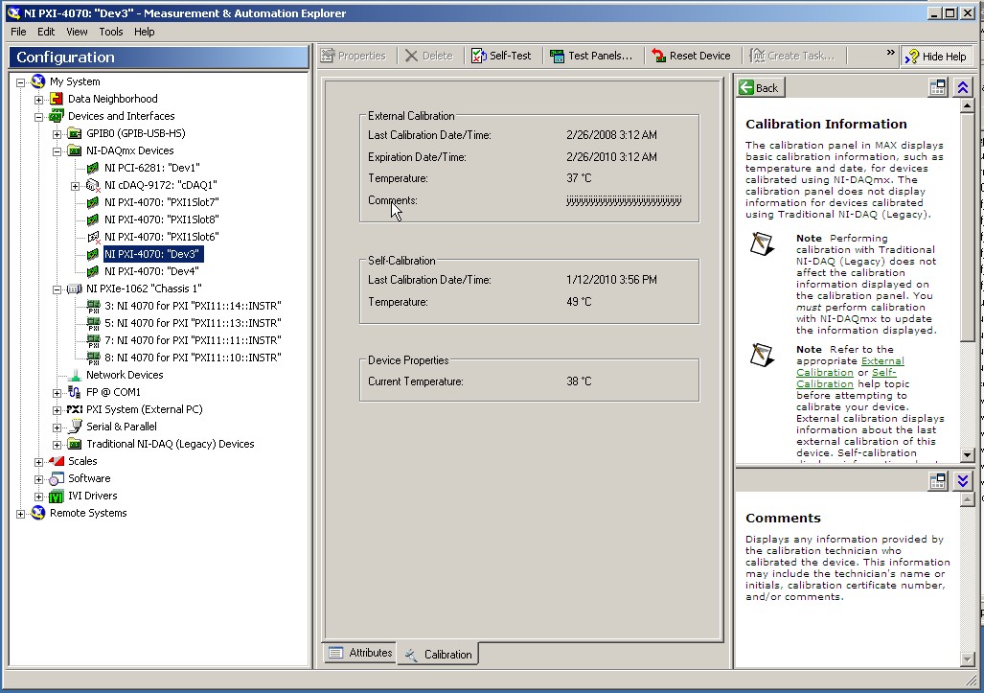Click the undock icon beside the Back button
984x693 pixels.
[937, 86]
